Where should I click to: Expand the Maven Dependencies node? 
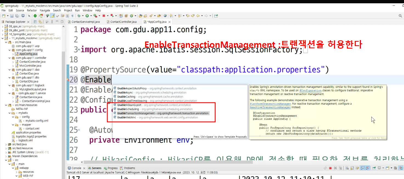click(6, 156)
